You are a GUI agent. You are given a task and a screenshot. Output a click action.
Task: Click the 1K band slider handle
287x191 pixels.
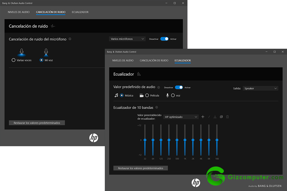coord(185,140)
